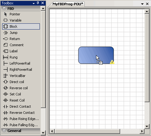Click the Jump label text

tap(14, 33)
